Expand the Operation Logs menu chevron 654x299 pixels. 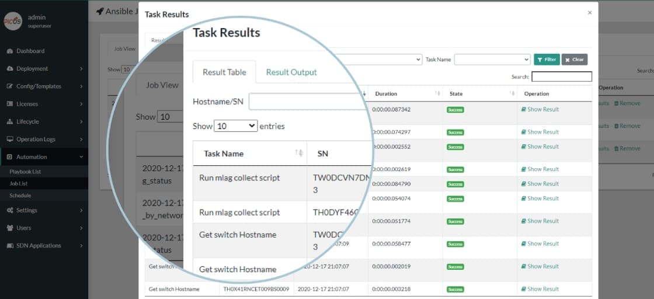[81, 140]
